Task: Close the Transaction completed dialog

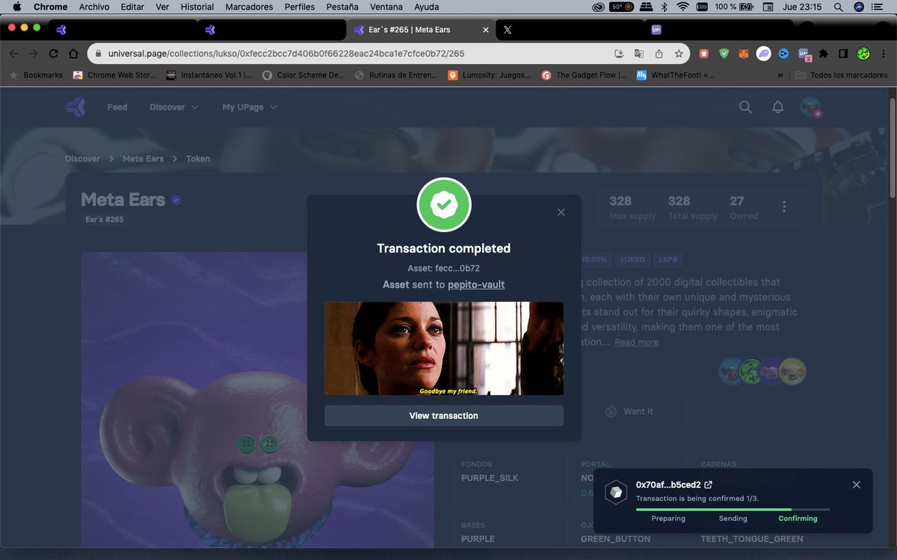Action: point(561,212)
